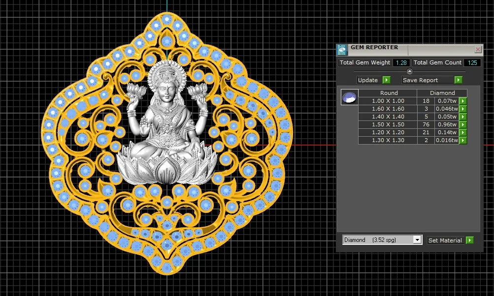Click the Update button label
Image resolution: width=494 pixels, height=296 pixels.
pyautogui.click(x=368, y=80)
